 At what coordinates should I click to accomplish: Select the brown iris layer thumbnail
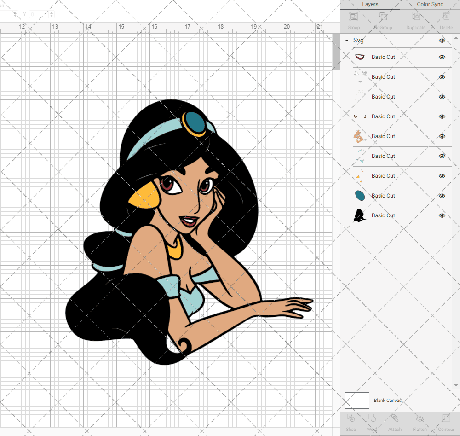pyautogui.click(x=360, y=116)
